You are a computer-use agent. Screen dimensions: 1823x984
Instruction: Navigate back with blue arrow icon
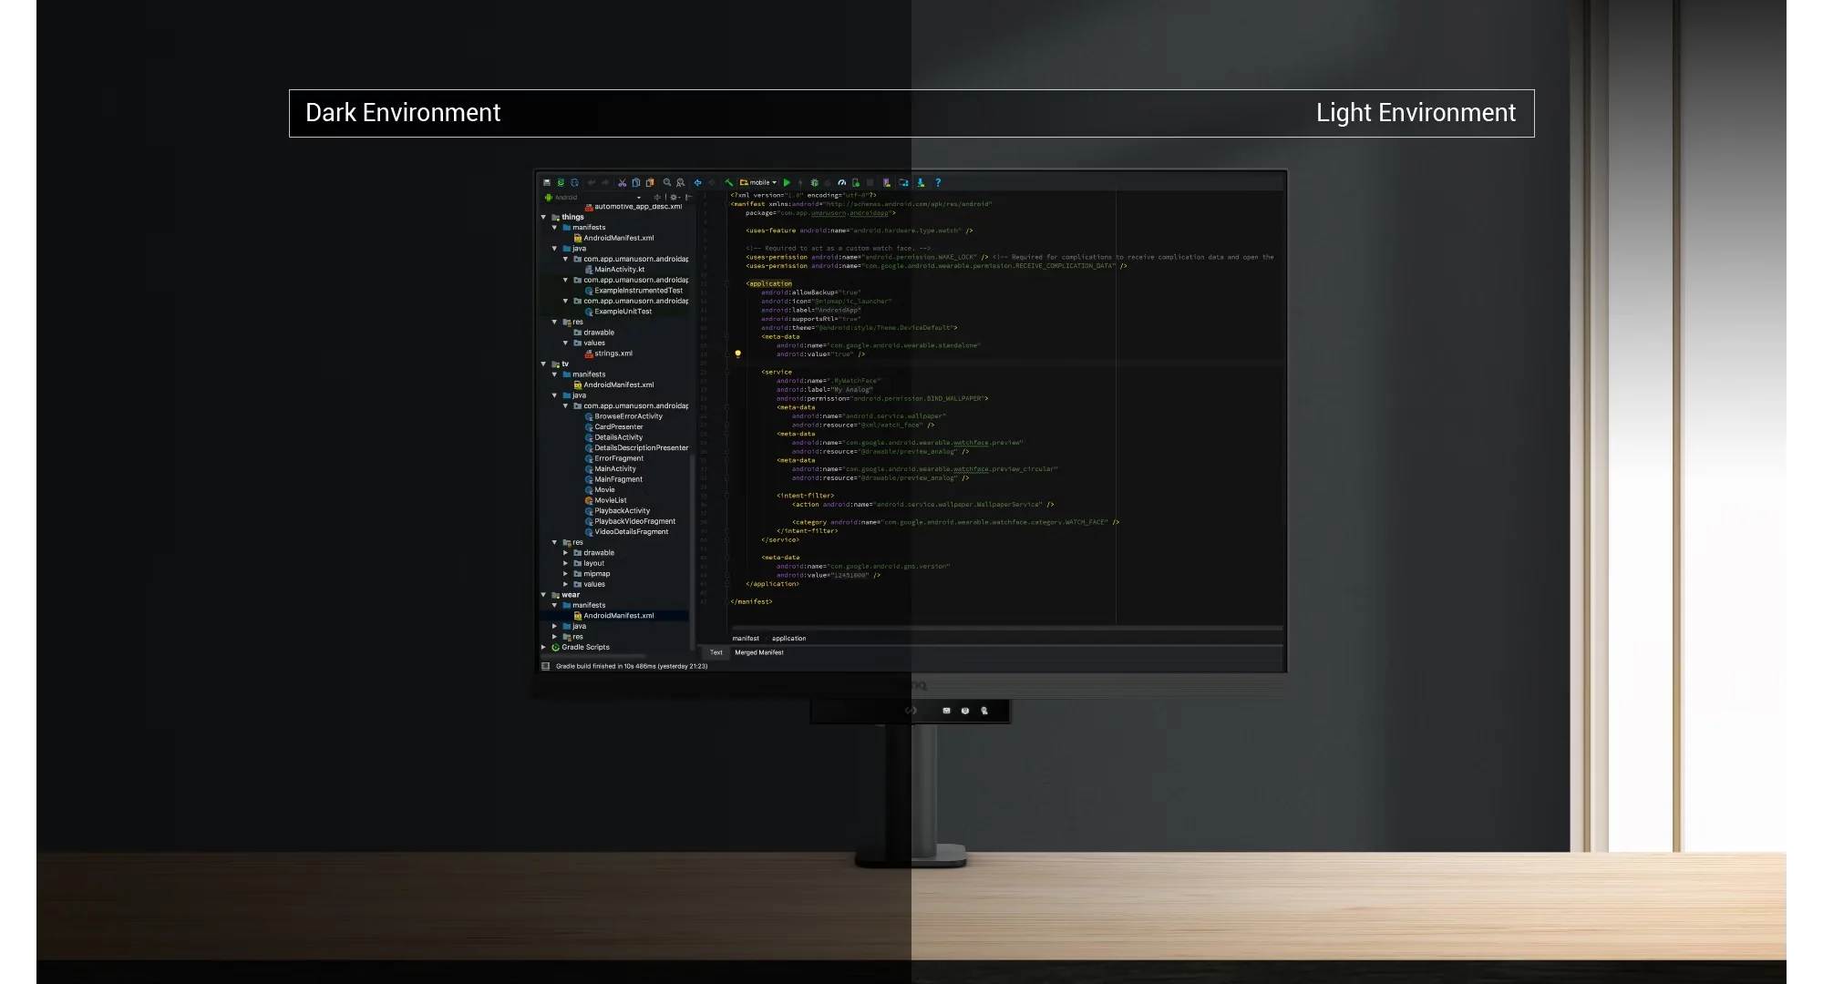(697, 182)
